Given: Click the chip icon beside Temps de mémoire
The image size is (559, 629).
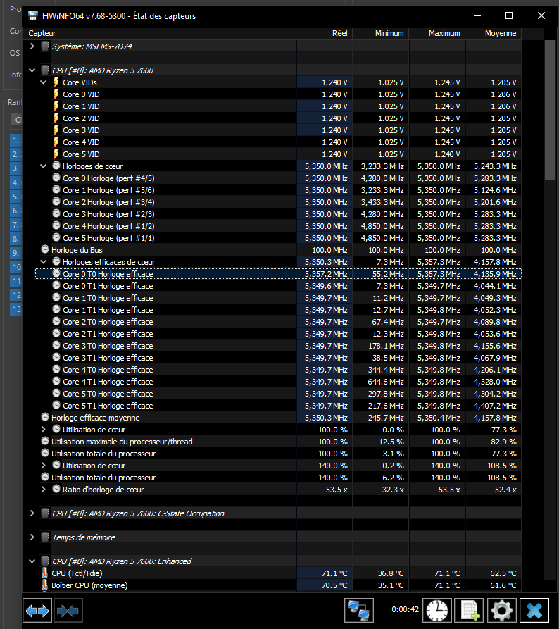Looking at the screenshot, I should 45,537.
